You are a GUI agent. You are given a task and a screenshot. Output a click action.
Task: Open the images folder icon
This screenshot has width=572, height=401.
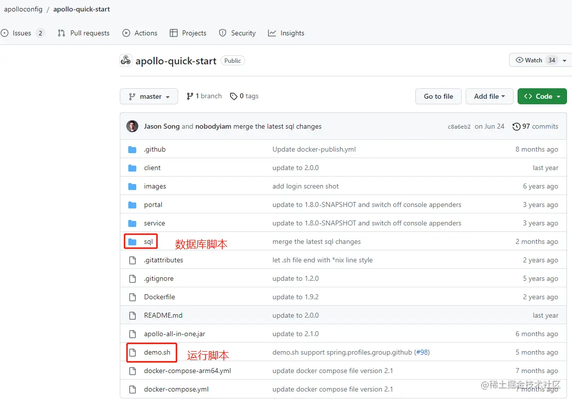coord(132,187)
